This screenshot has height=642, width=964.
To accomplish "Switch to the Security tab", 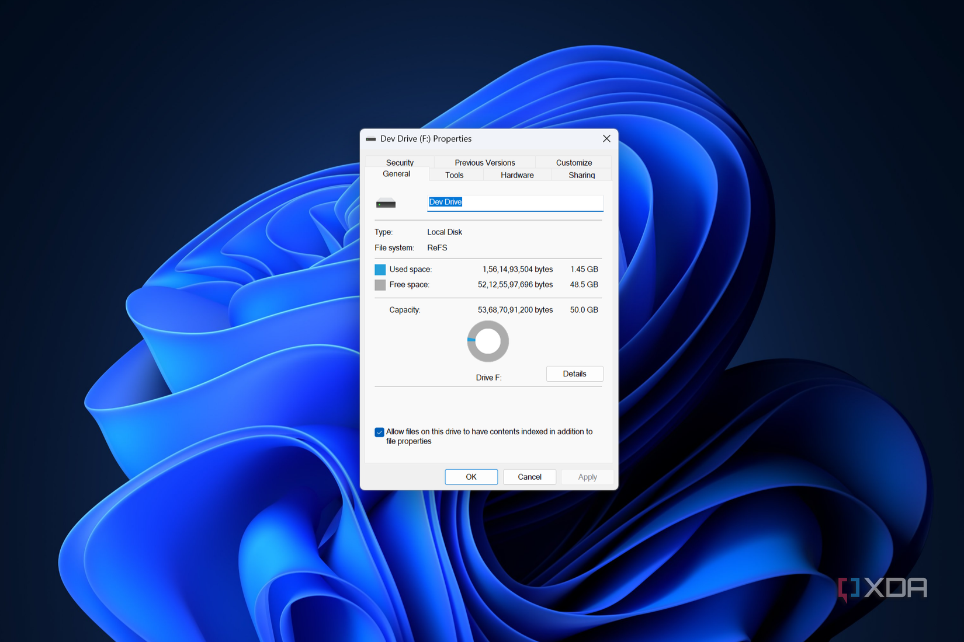I will click(x=400, y=162).
